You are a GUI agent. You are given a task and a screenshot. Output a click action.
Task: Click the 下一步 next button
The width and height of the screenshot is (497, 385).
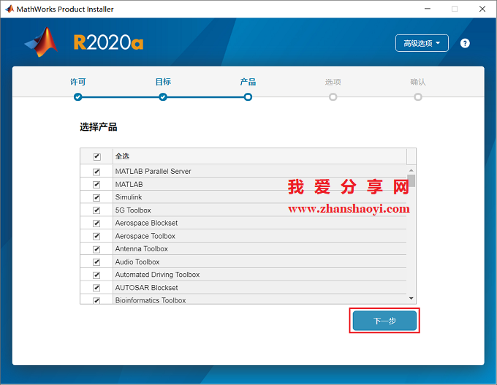384,321
